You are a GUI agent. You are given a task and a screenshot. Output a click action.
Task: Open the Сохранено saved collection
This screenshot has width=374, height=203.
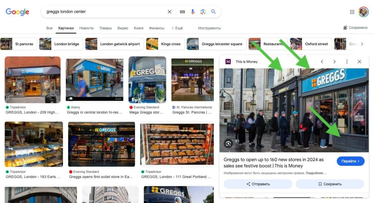click(x=355, y=28)
